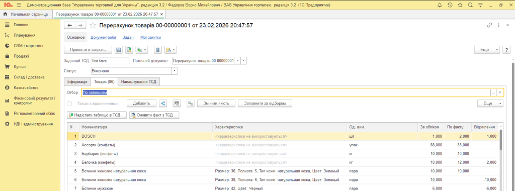Open Купівлі section
The width and height of the screenshot is (515, 191).
point(20,67)
